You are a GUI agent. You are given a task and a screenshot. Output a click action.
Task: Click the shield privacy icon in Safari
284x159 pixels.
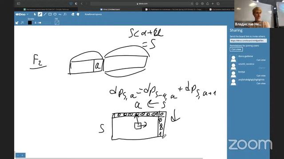pyautogui.click(x=71, y=4)
